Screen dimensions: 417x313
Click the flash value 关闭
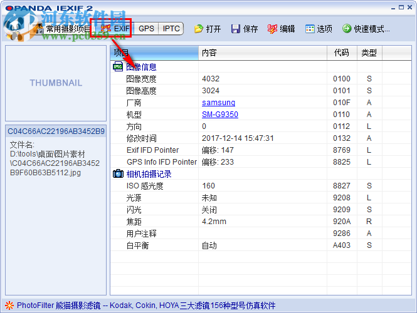coord(209,210)
